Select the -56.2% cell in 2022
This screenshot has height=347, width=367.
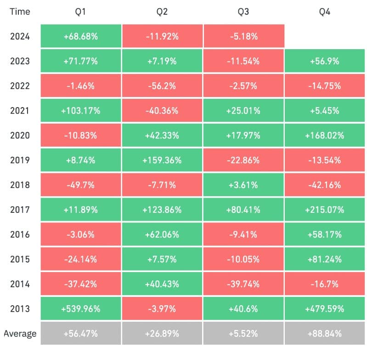[x=162, y=85]
